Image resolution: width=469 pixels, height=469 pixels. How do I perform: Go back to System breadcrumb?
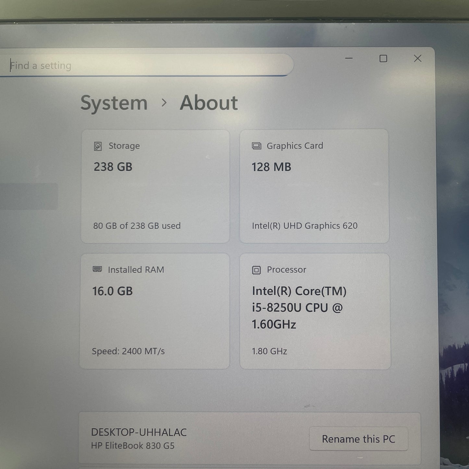click(x=114, y=103)
